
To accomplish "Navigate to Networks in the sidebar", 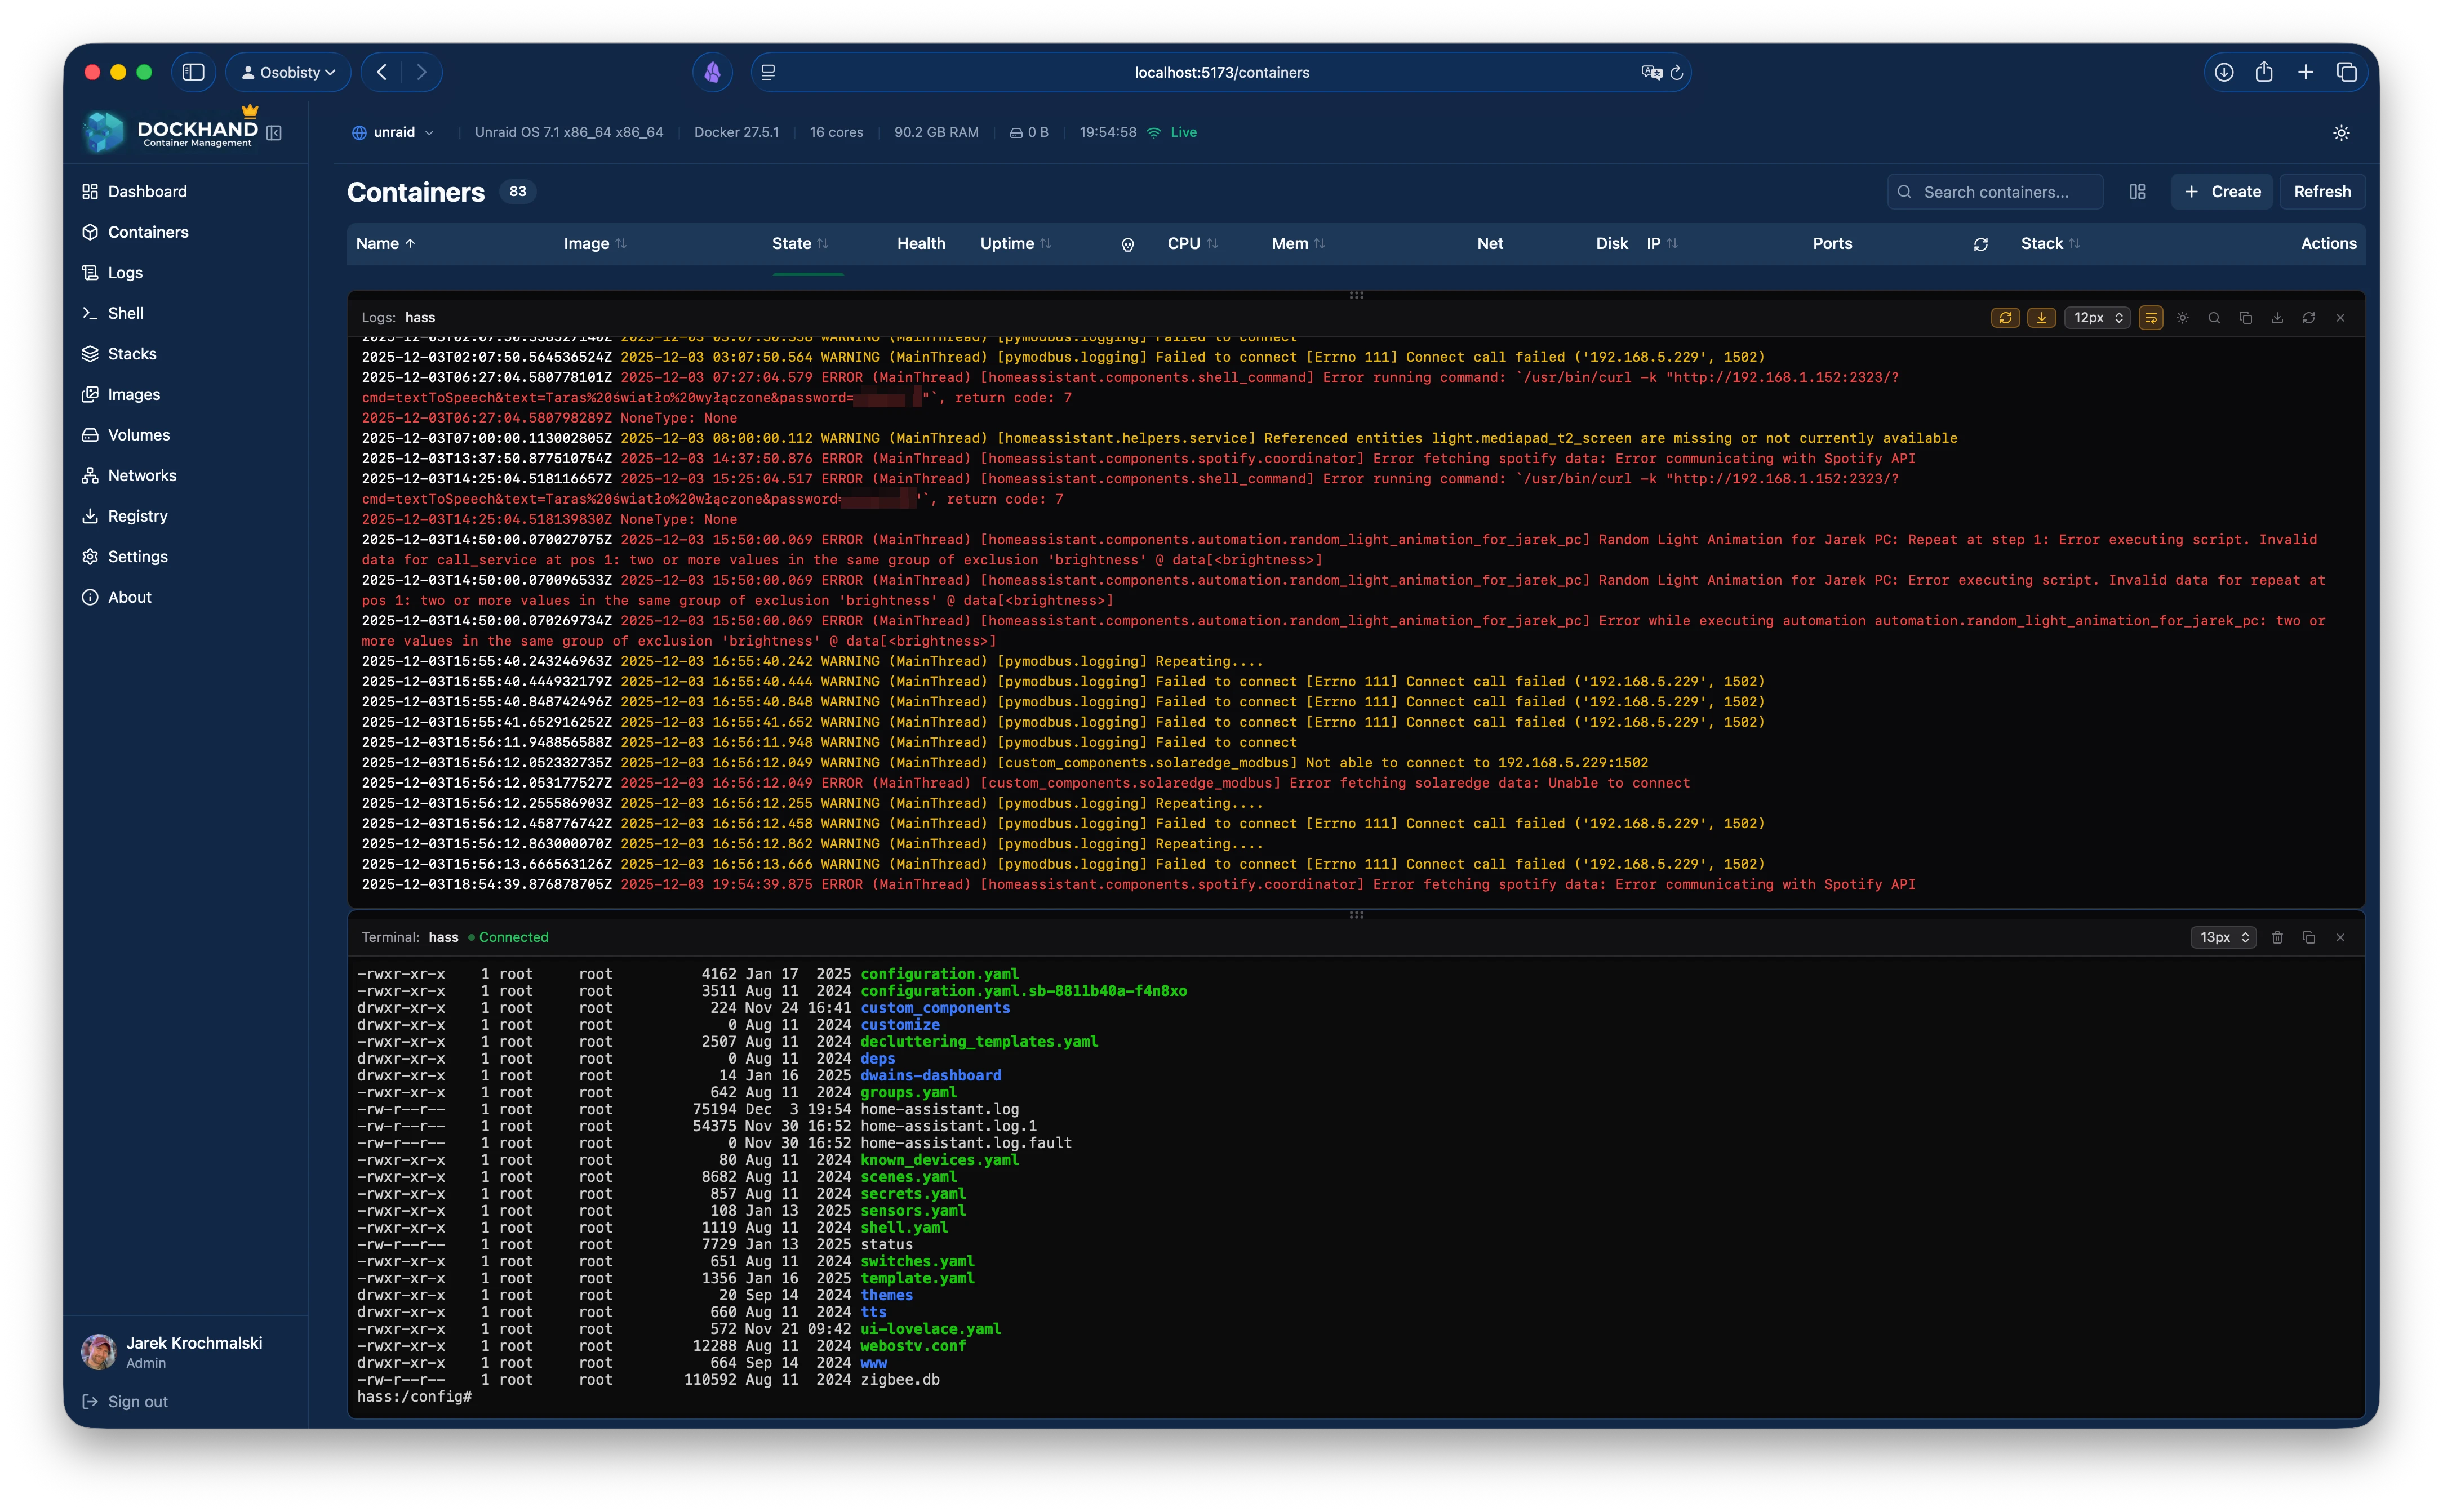I will pyautogui.click(x=142, y=475).
